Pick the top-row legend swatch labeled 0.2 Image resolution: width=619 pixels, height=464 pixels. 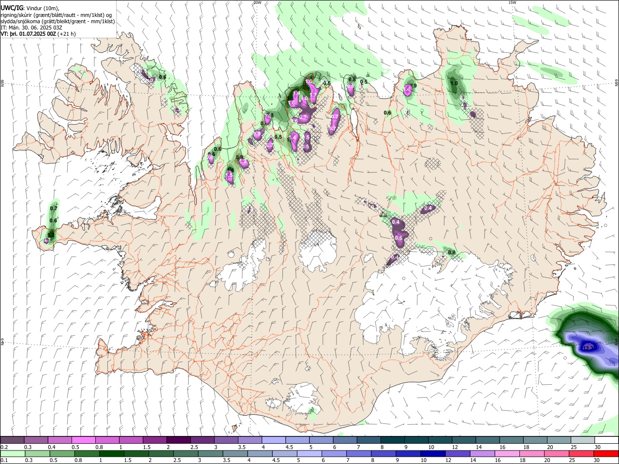point(12,440)
